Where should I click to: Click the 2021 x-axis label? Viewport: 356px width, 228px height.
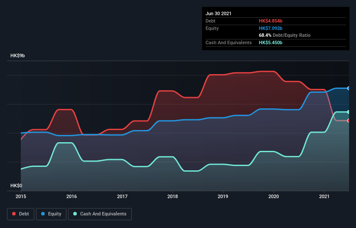pyautogui.click(x=324, y=196)
